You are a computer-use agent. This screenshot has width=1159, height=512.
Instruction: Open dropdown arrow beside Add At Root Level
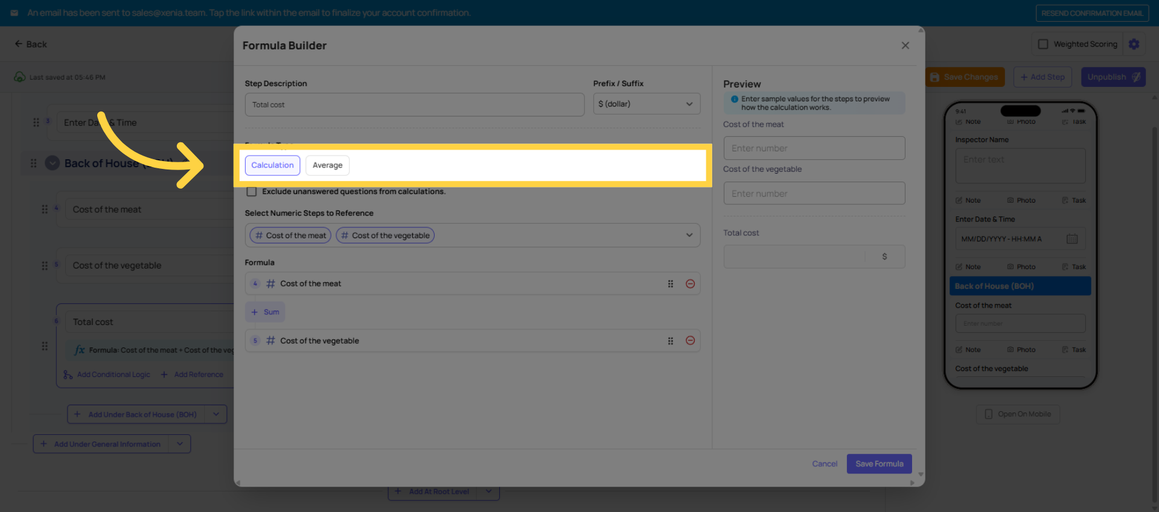click(x=488, y=491)
